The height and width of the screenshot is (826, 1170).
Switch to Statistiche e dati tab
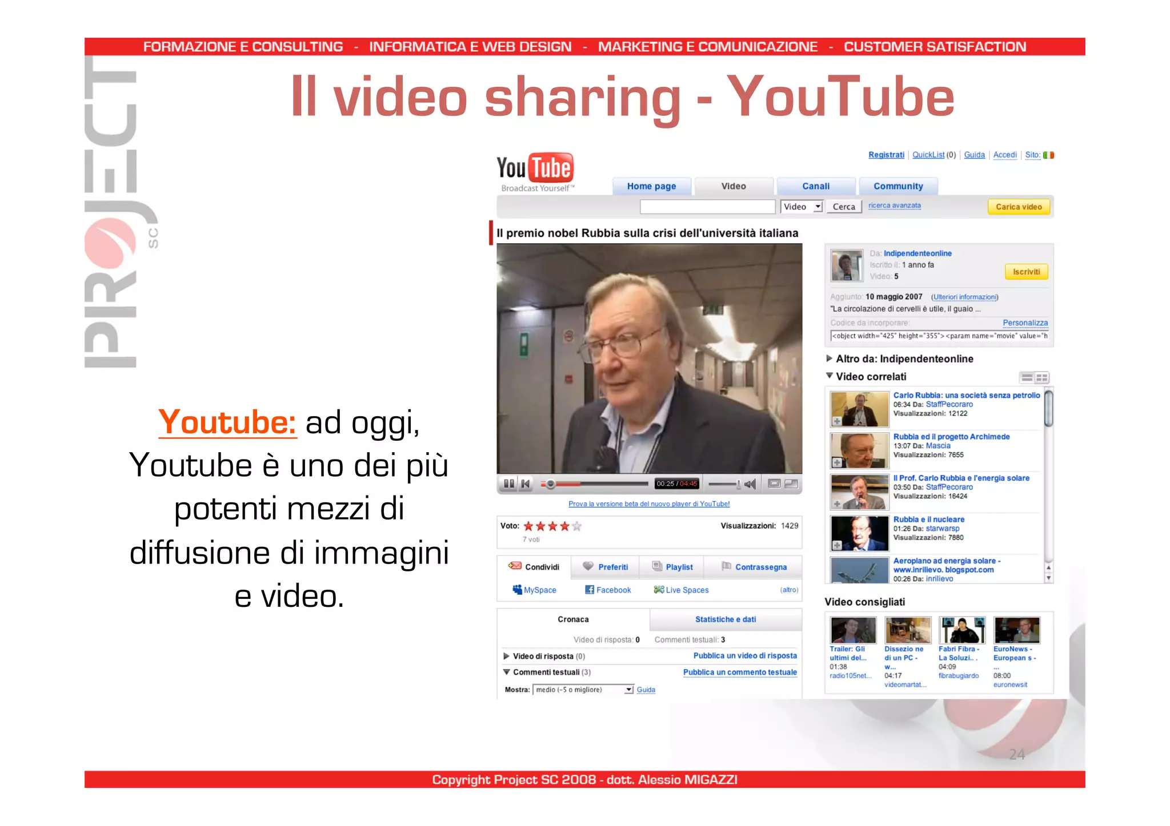[x=726, y=619]
